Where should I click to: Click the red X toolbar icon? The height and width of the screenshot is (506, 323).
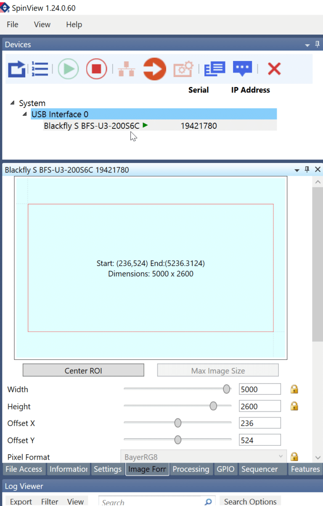274,69
